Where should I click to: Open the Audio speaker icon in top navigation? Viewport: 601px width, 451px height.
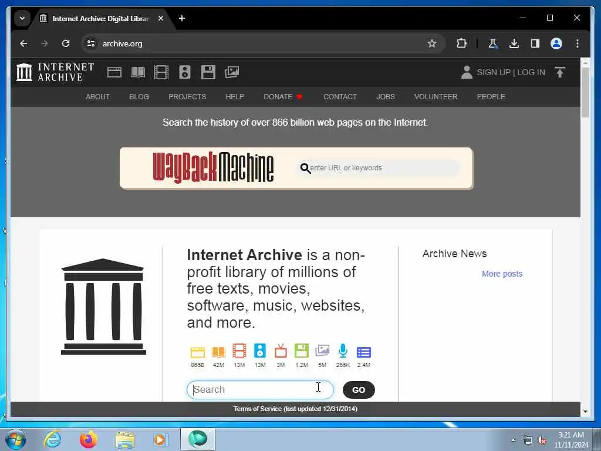(x=185, y=72)
